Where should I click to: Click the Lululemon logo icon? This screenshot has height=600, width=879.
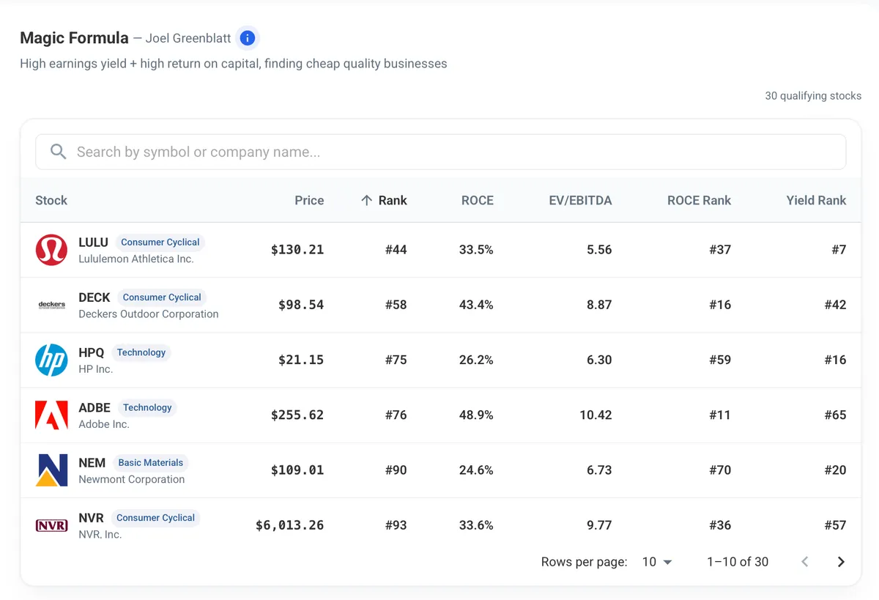[51, 250]
